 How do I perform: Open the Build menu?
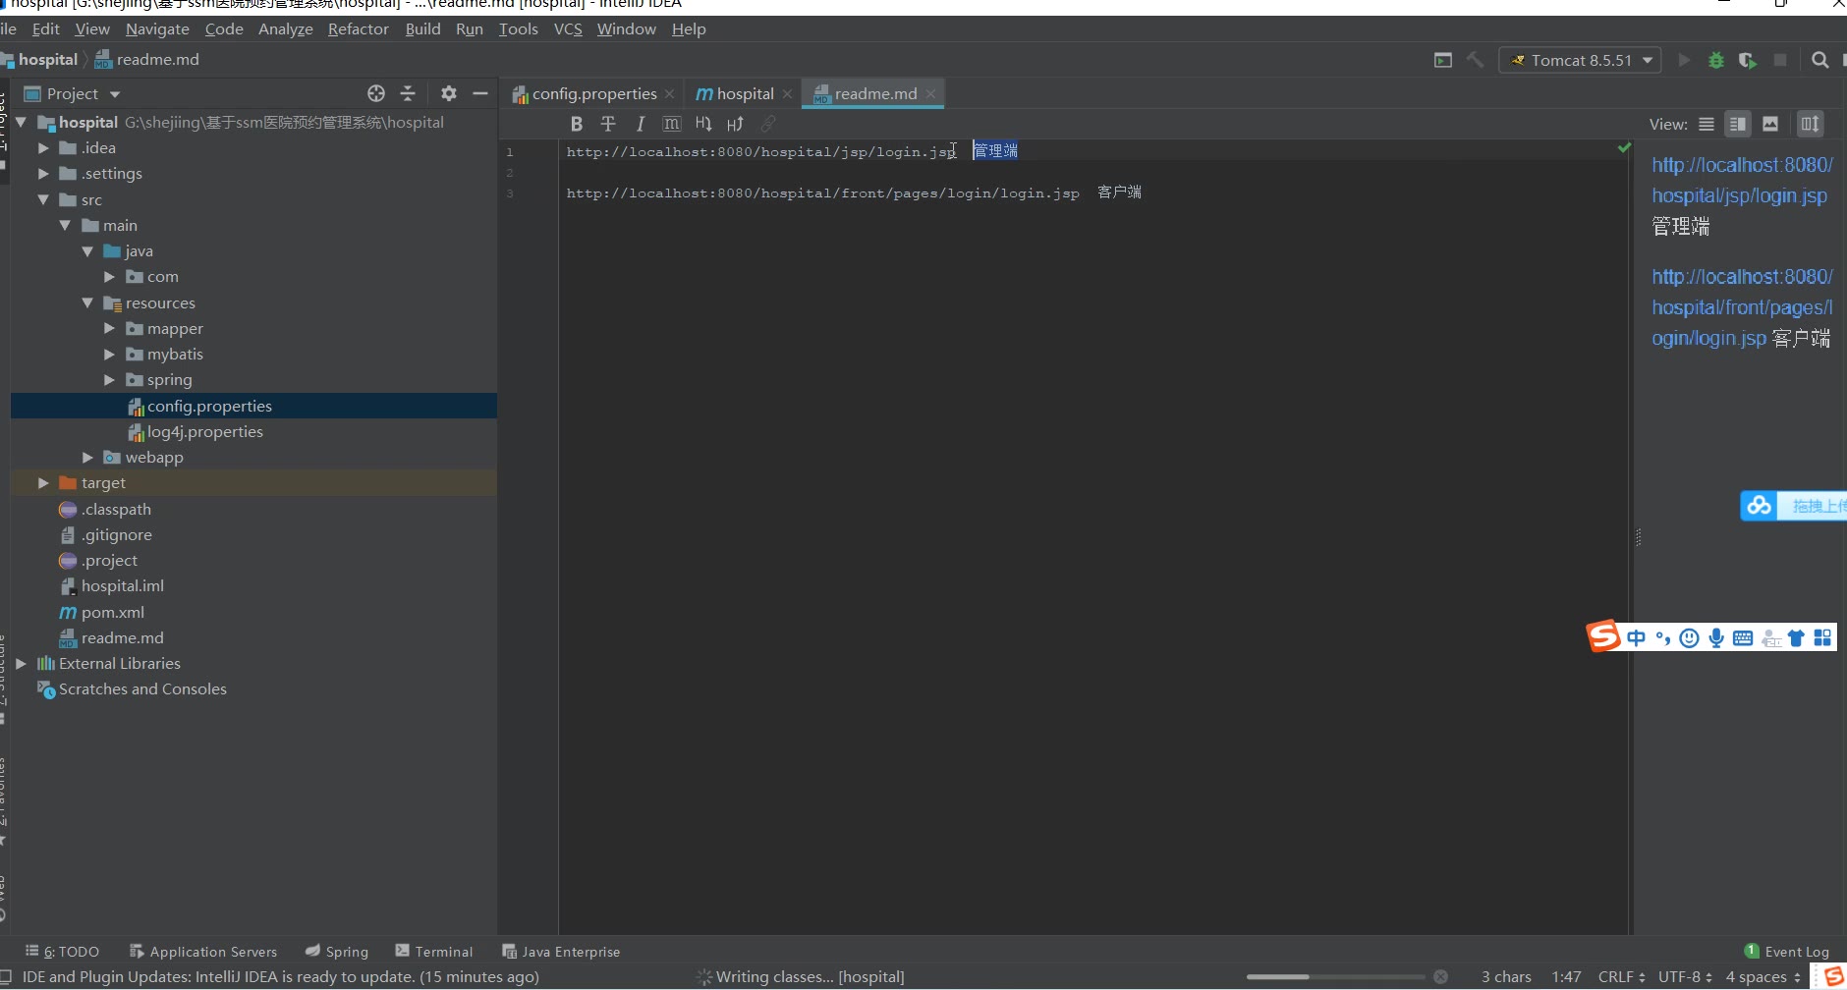coord(422,29)
